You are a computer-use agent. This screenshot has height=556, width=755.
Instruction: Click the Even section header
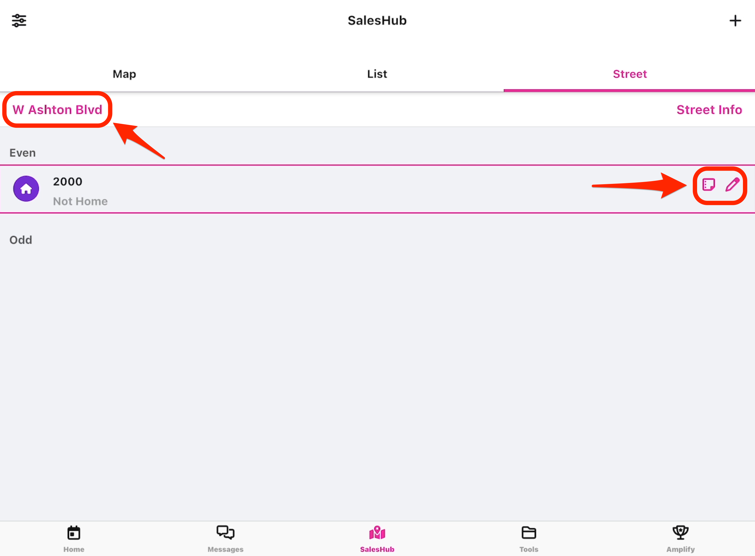pos(22,153)
